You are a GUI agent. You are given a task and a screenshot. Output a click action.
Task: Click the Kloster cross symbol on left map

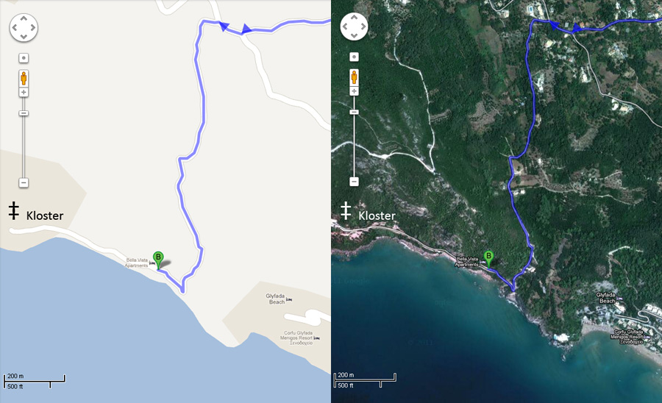[14, 210]
